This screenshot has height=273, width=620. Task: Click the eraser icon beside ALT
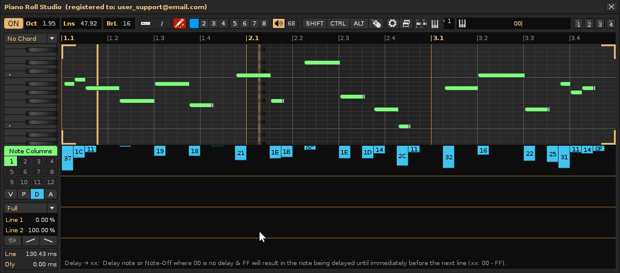(x=377, y=24)
